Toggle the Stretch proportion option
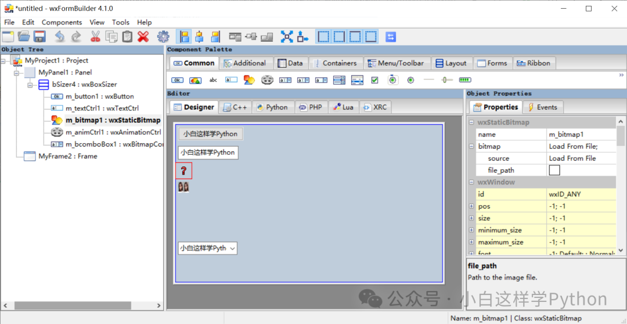 coord(302,37)
